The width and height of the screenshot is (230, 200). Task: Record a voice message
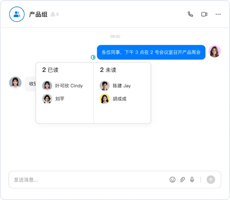(192, 180)
